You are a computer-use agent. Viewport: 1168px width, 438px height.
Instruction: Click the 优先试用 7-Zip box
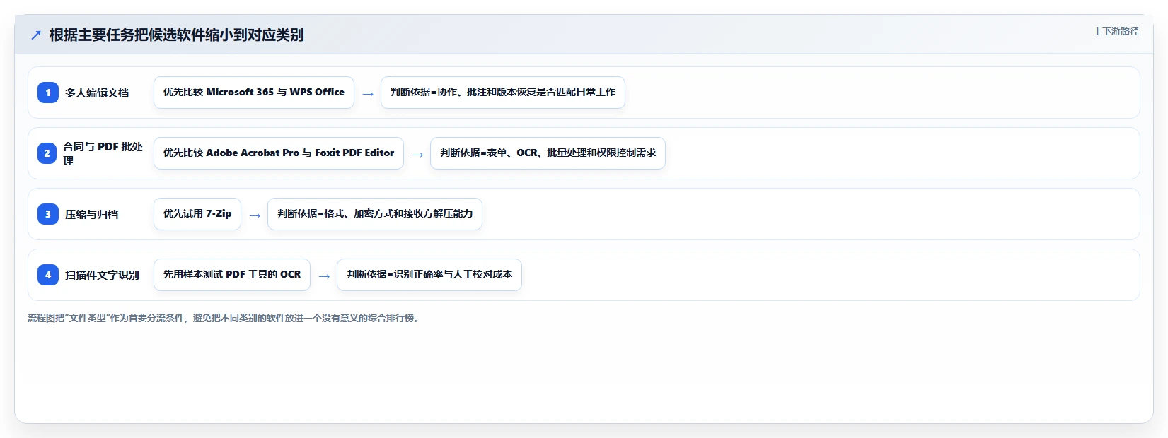(x=197, y=214)
